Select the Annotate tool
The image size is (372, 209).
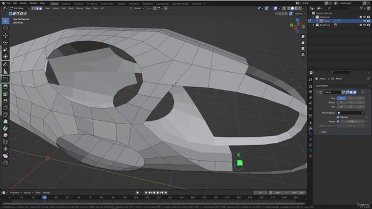point(5,64)
